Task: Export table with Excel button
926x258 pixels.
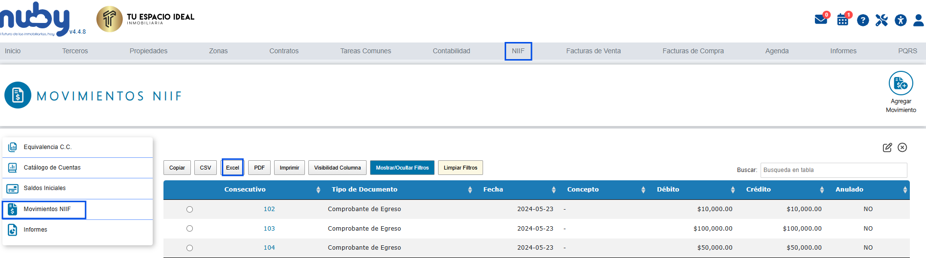Action: (232, 168)
